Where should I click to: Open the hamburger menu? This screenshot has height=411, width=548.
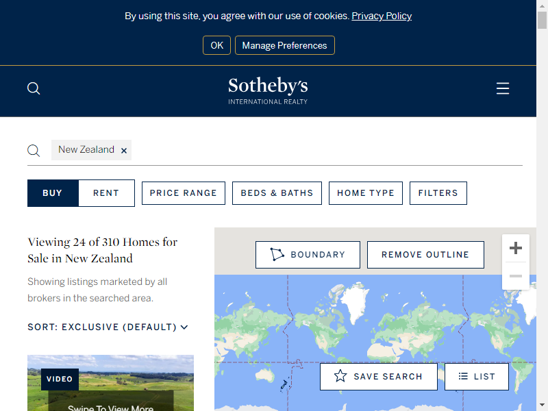pos(503,88)
